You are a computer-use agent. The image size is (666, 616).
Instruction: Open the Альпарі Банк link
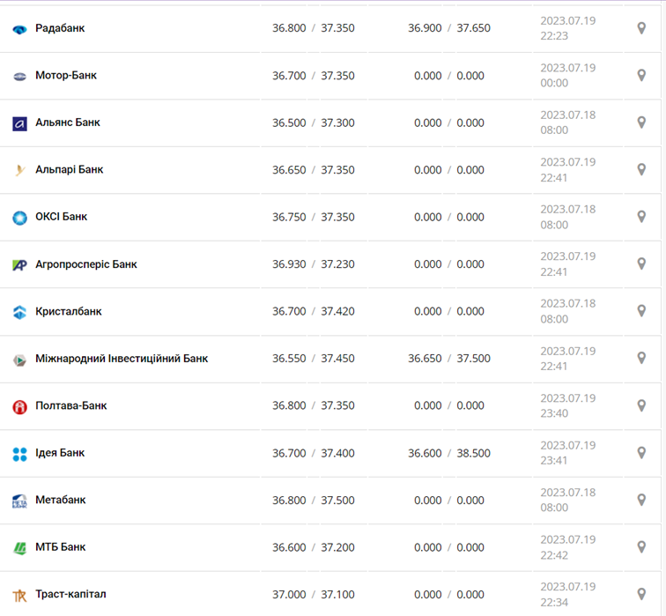[69, 169]
